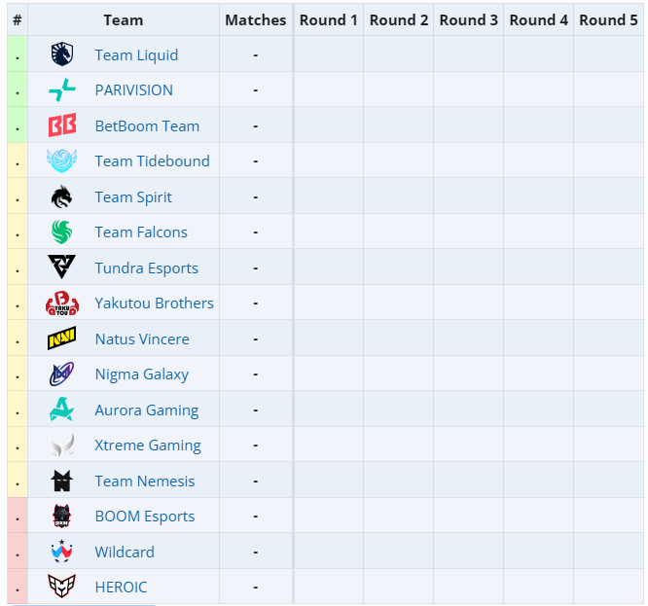
Task: Click the Team Spirit dragon logo
Action: coord(62,196)
